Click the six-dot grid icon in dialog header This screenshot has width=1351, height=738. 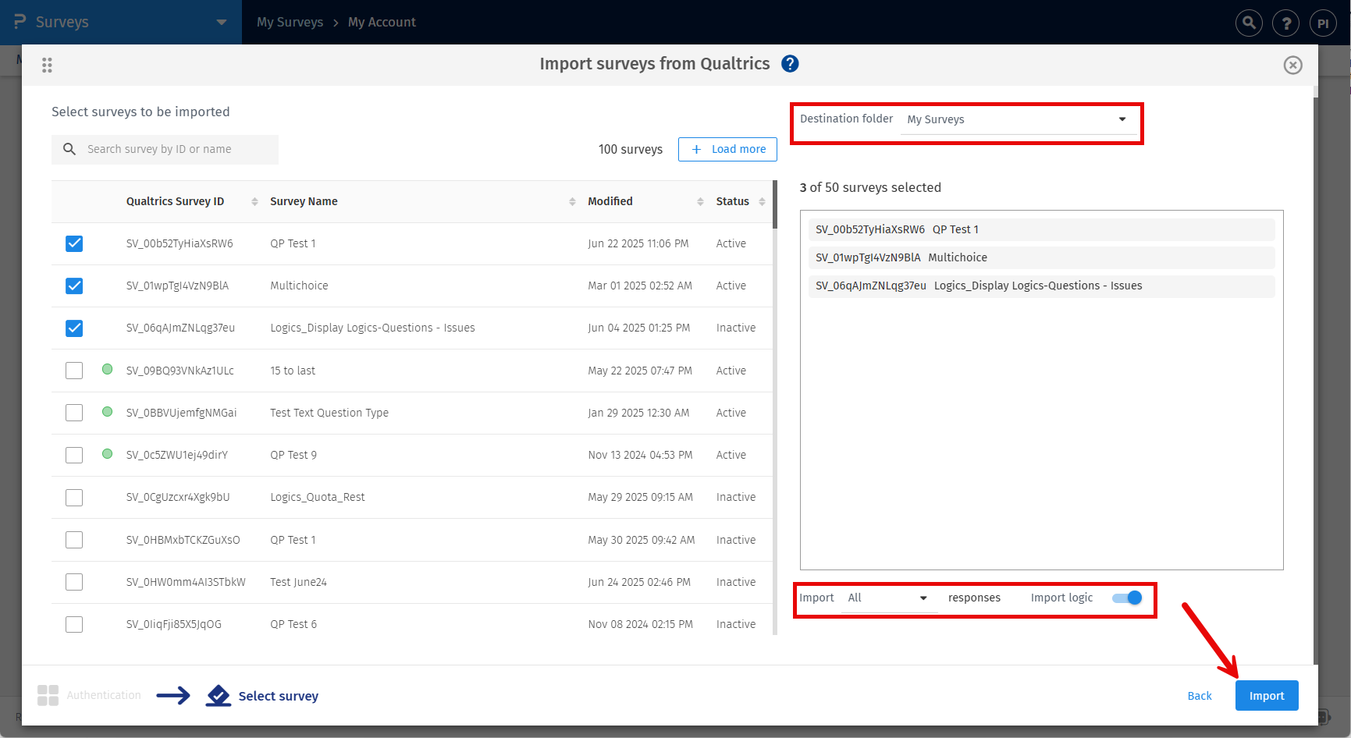click(x=47, y=66)
